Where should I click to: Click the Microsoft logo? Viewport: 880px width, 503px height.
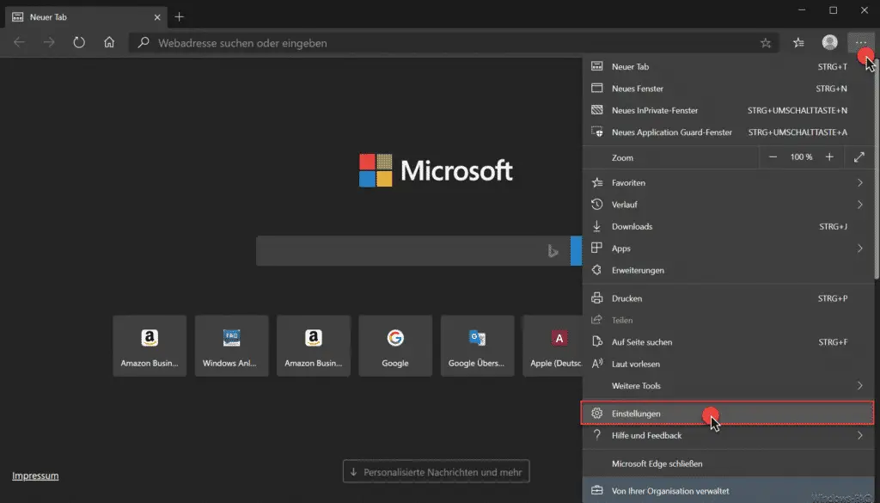[436, 170]
